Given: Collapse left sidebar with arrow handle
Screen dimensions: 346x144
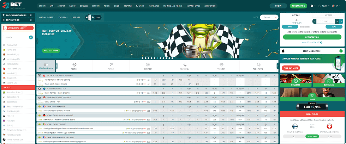Looking at the screenshot, I should point(37,41).
